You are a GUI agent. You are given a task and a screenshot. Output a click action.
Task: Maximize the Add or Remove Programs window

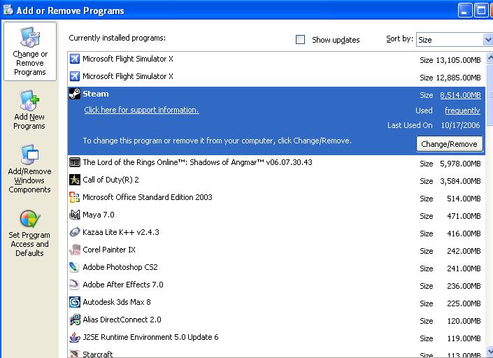click(x=481, y=10)
